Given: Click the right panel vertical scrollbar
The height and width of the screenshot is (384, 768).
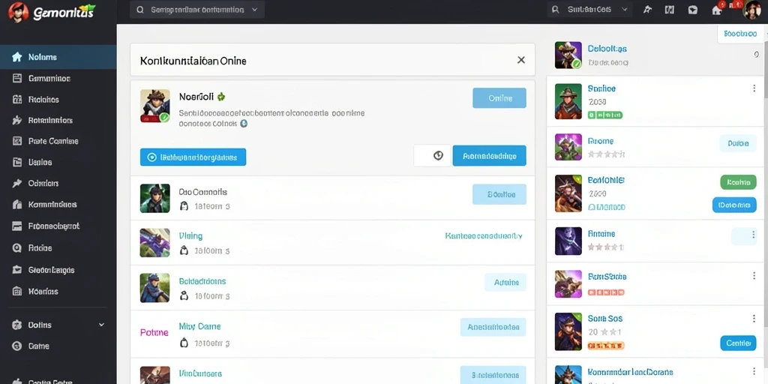Looking at the screenshot, I should (765, 186).
